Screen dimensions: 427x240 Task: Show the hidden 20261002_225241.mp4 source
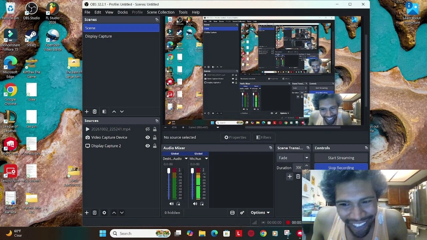click(147, 129)
